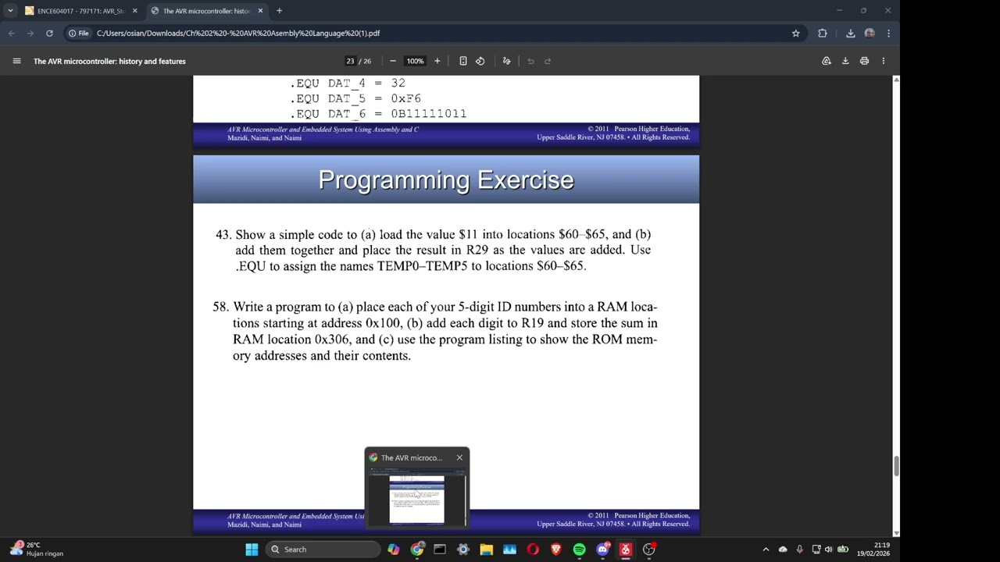Open the weather widget showing 26°C
1000x562 pixels.
(x=35, y=550)
